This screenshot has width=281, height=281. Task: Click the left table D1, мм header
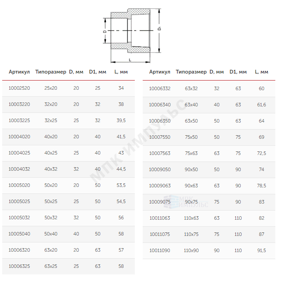click(x=98, y=72)
